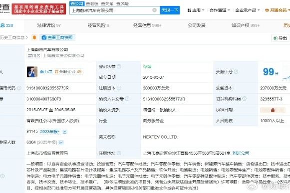Clear the search box with the X icon
This screenshot has width=290, height=193.
click(x=154, y=10)
